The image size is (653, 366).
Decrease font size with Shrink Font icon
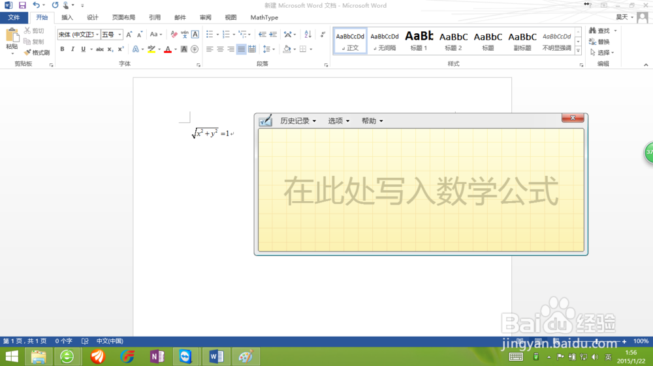click(x=140, y=35)
